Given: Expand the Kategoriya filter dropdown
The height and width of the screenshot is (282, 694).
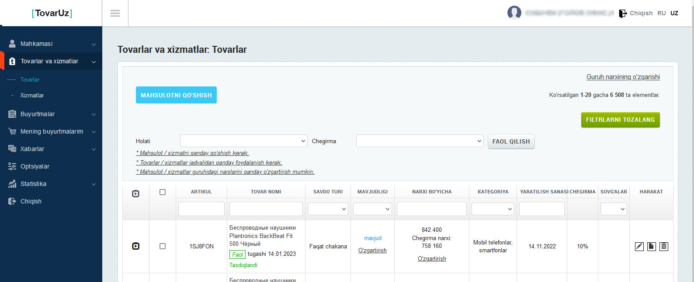Looking at the screenshot, I should [493, 209].
